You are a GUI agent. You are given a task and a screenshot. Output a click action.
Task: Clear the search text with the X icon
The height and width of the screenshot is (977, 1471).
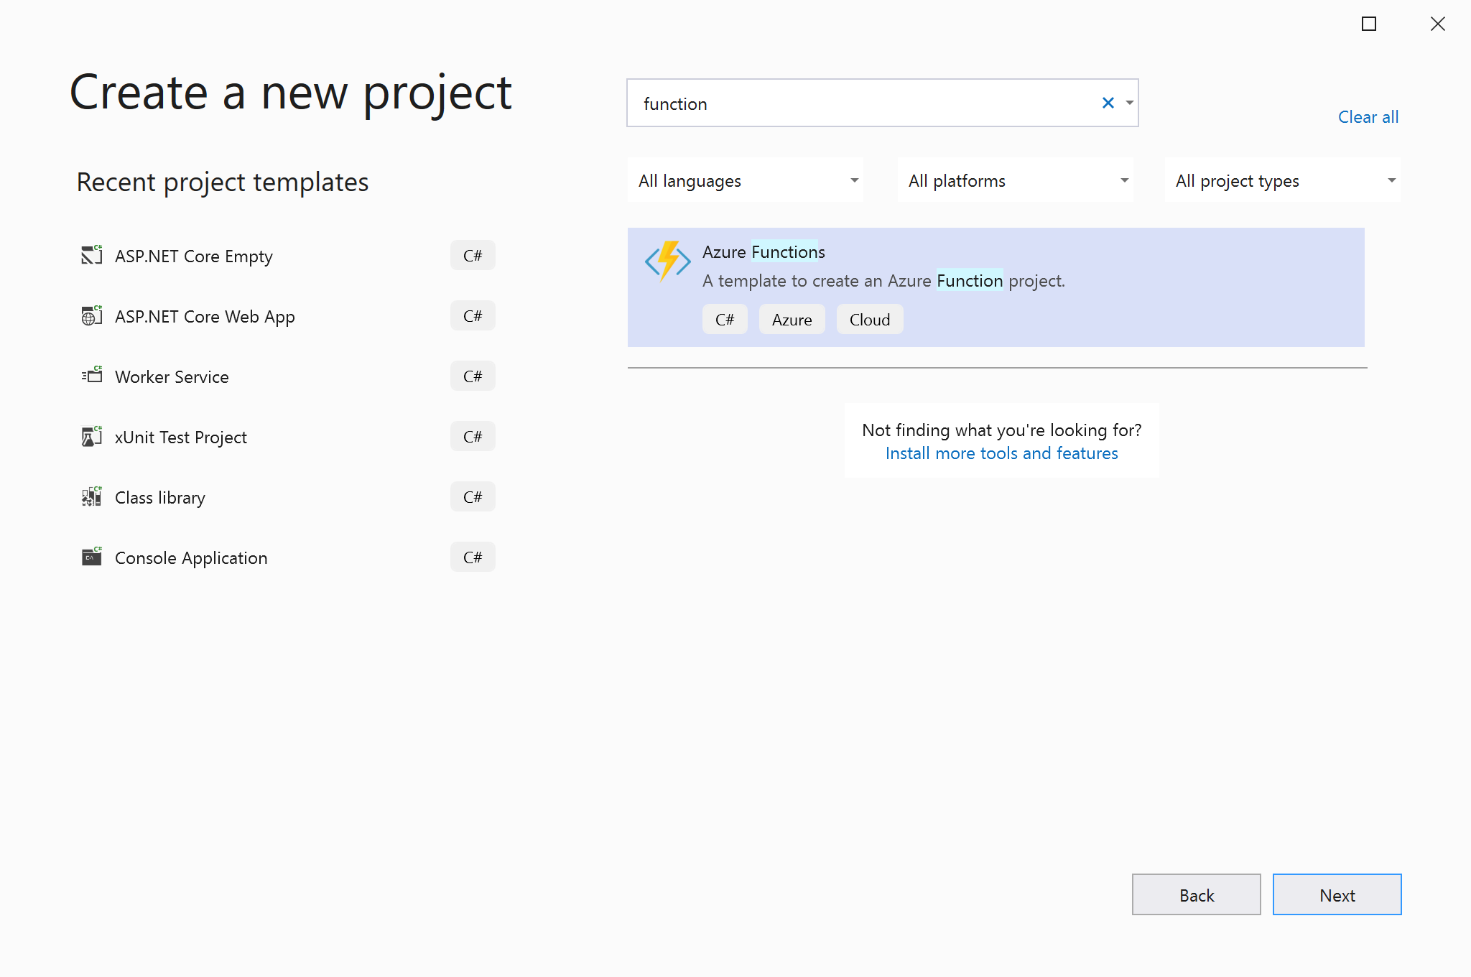pyautogui.click(x=1108, y=103)
